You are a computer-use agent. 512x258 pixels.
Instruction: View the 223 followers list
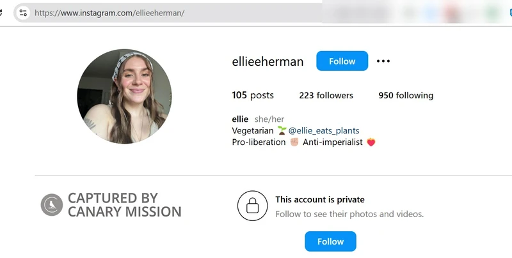coord(326,95)
